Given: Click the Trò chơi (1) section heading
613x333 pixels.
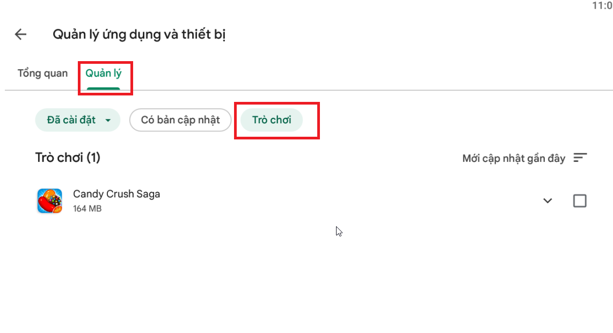Looking at the screenshot, I should (68, 158).
